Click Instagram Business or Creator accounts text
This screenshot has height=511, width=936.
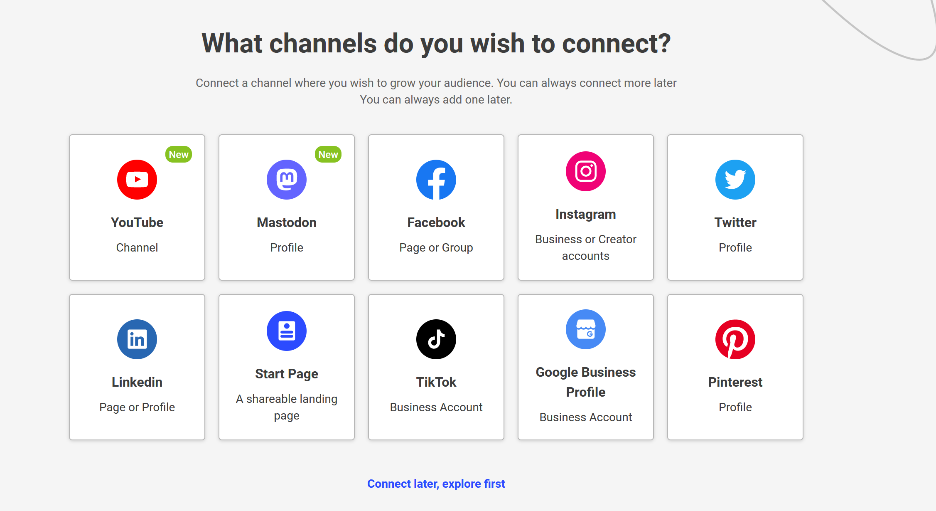point(586,247)
